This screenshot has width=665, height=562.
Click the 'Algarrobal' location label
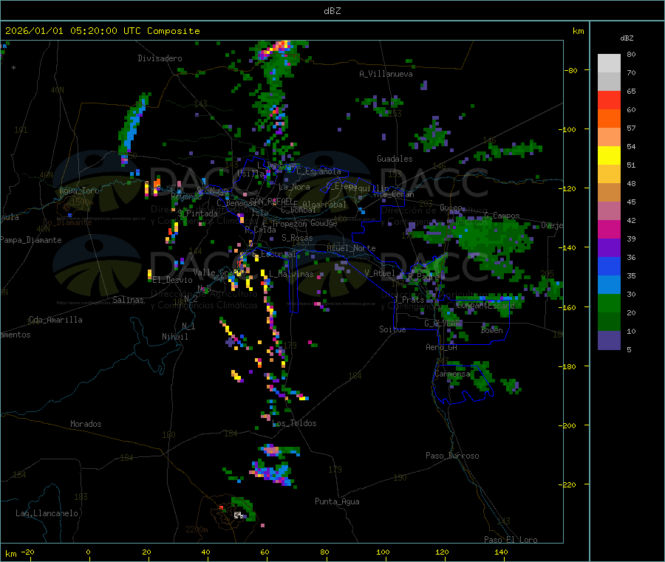point(324,205)
